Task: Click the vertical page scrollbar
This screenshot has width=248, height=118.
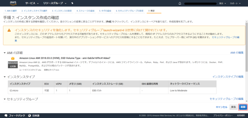Action: pos(246,48)
